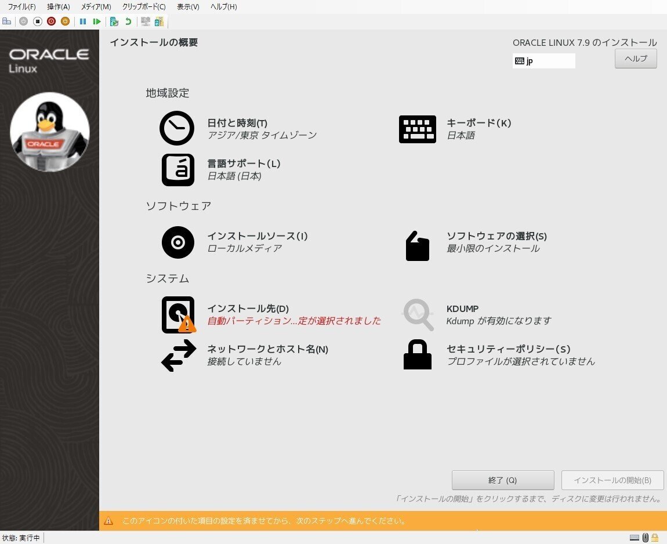Click the keyboard icon in status bar
Screen dimensions: 667x544
tap(635, 538)
